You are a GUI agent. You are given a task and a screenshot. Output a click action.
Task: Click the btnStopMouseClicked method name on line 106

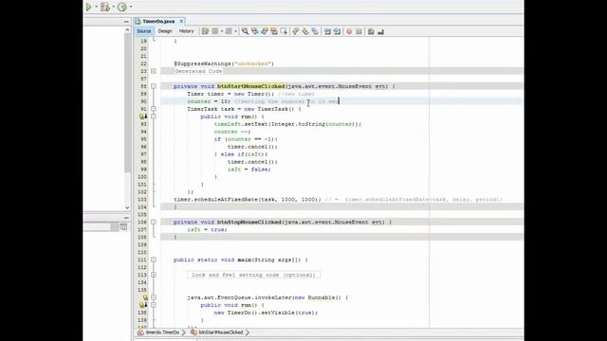248,222
